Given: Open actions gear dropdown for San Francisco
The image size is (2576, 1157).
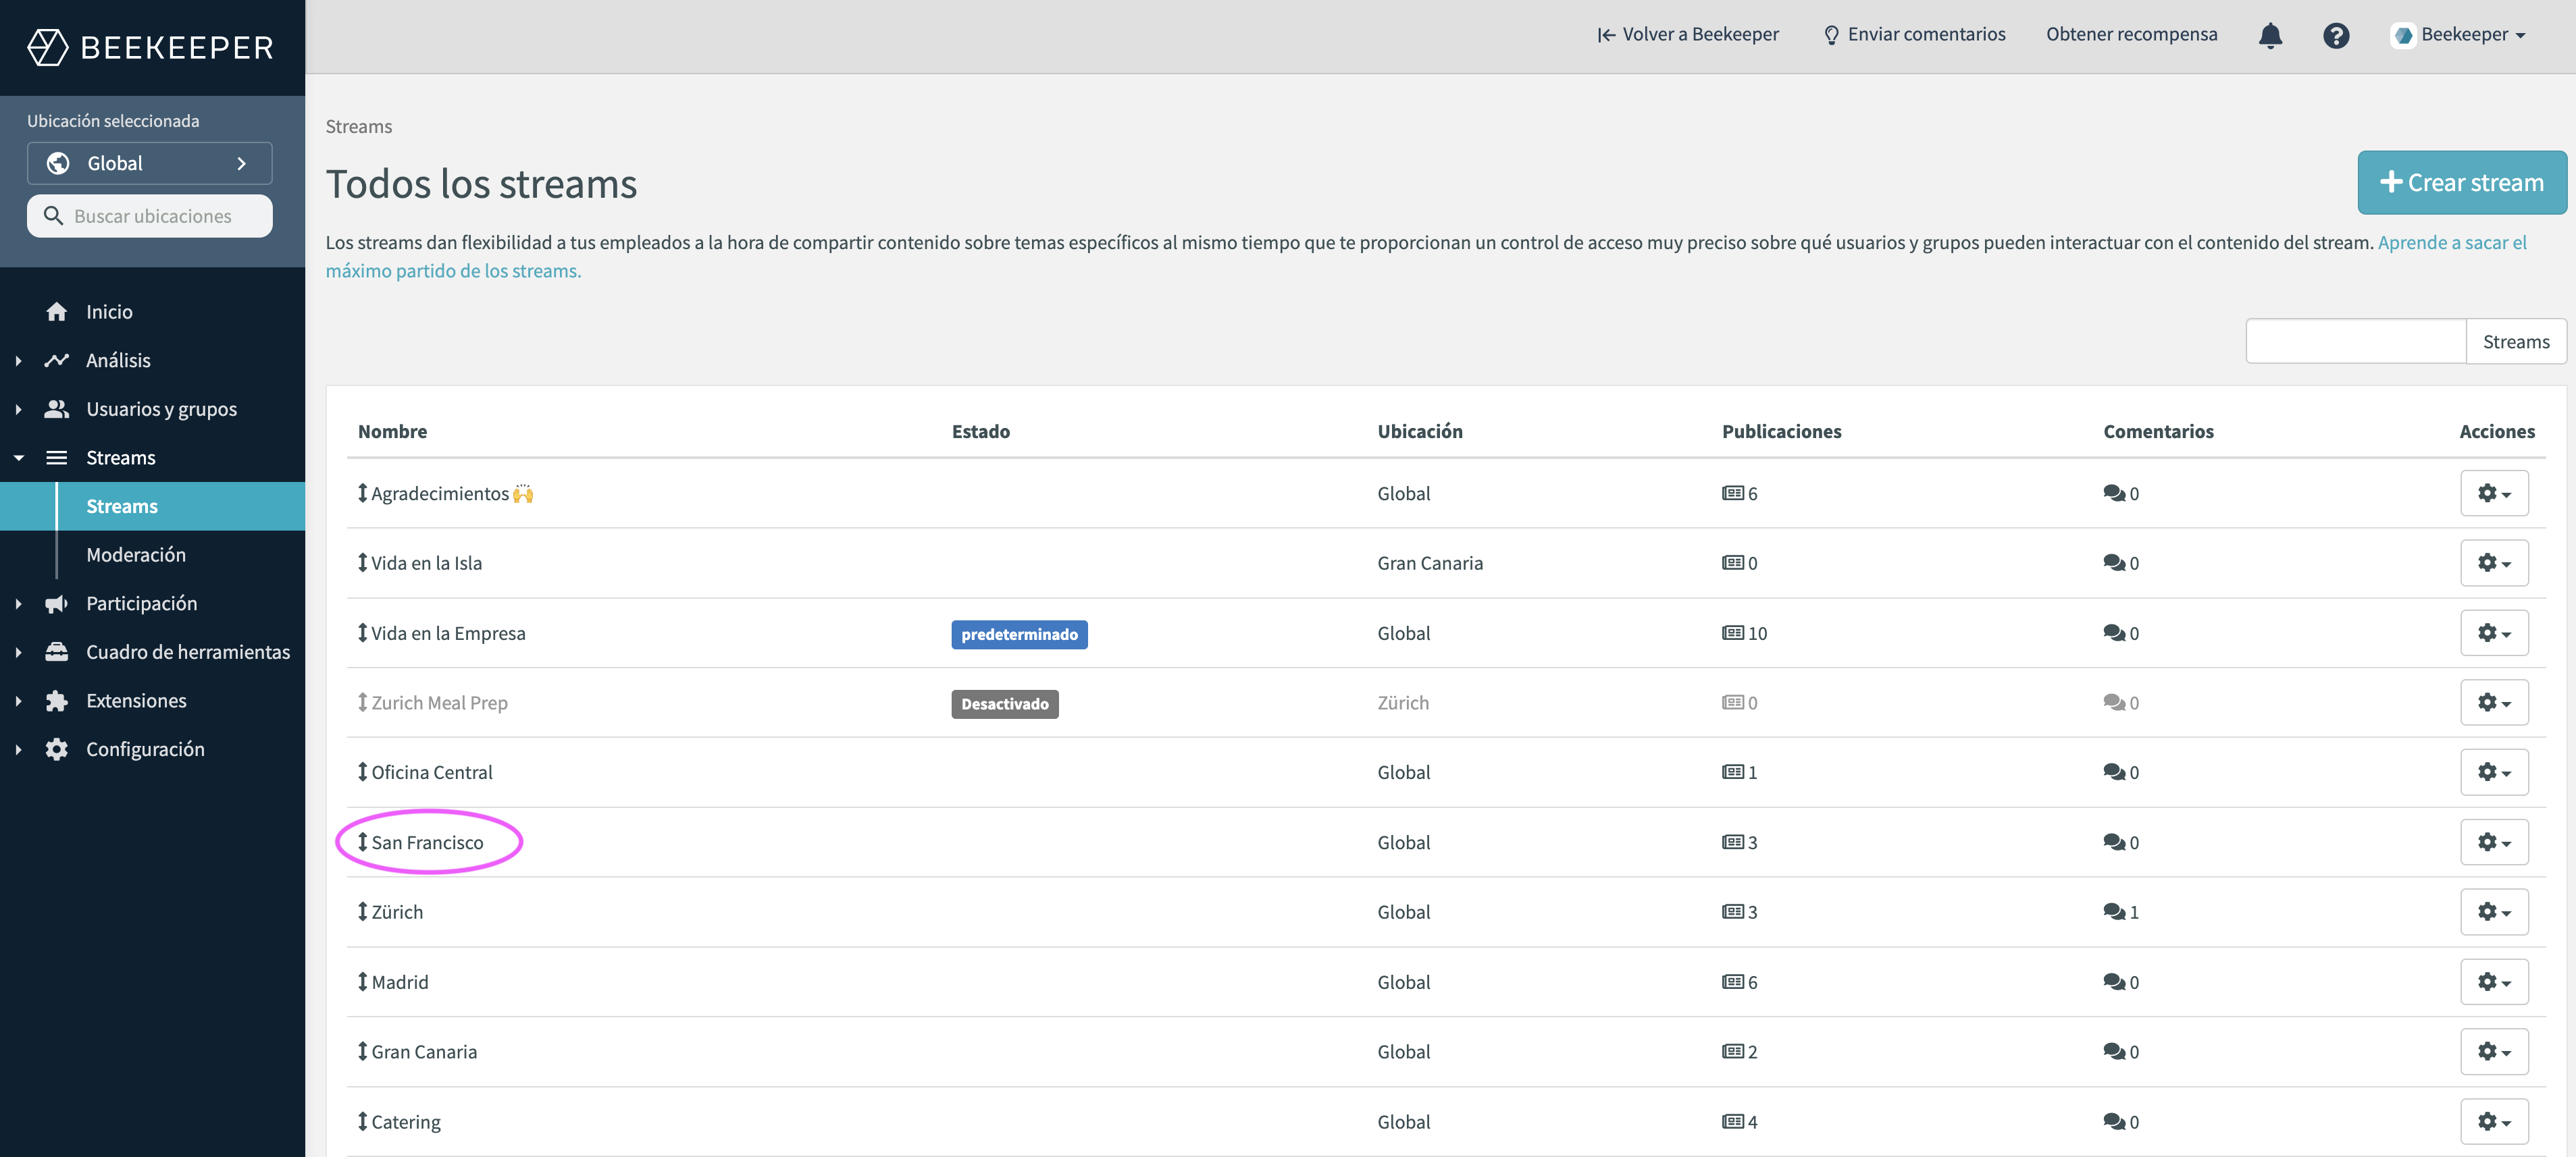Looking at the screenshot, I should [2494, 842].
